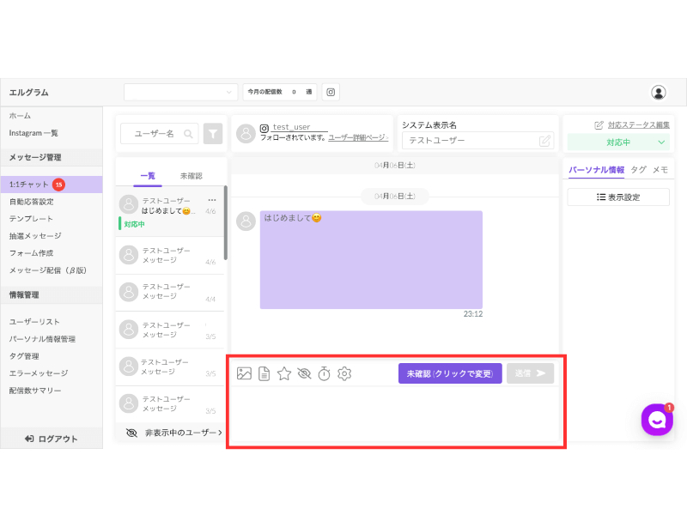Viewport: 687px width, 515px height.
Task: Attach an image using the picture icon
Action: tap(244, 373)
